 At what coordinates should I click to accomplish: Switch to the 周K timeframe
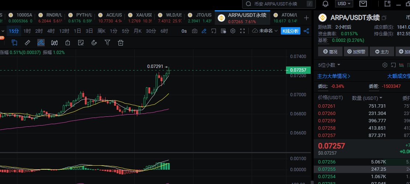point(101,31)
